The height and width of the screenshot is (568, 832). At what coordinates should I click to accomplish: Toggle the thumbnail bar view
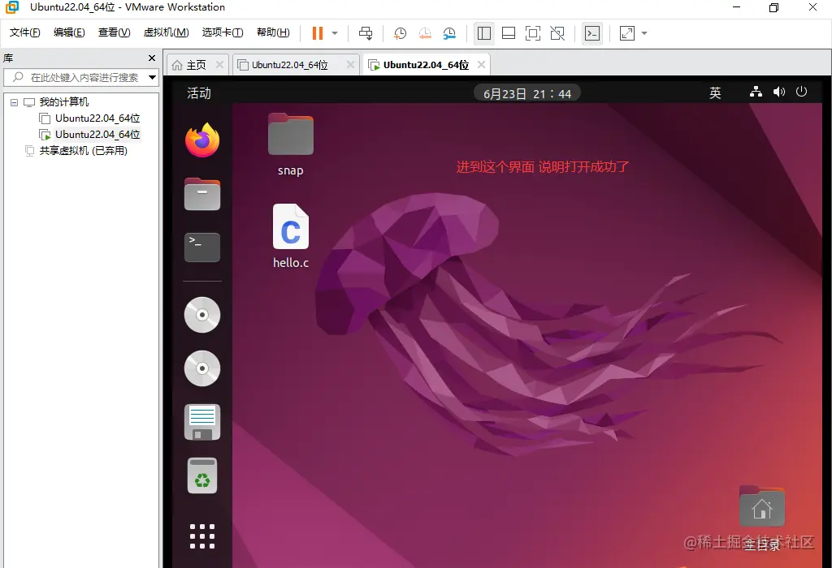click(x=509, y=32)
